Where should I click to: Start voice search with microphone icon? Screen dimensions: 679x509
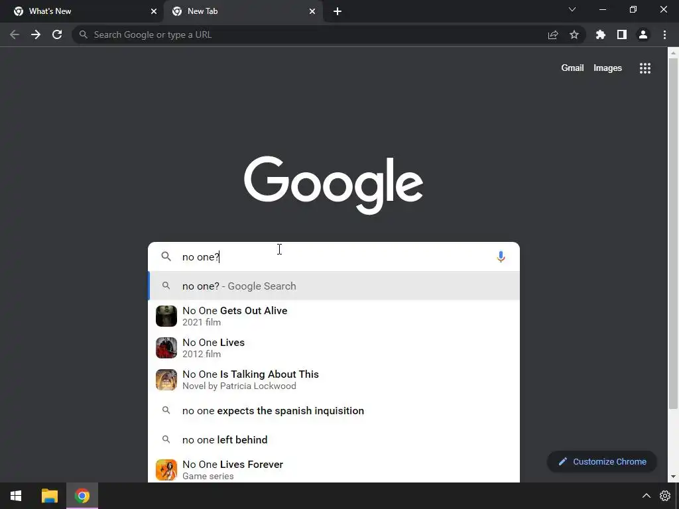click(501, 256)
